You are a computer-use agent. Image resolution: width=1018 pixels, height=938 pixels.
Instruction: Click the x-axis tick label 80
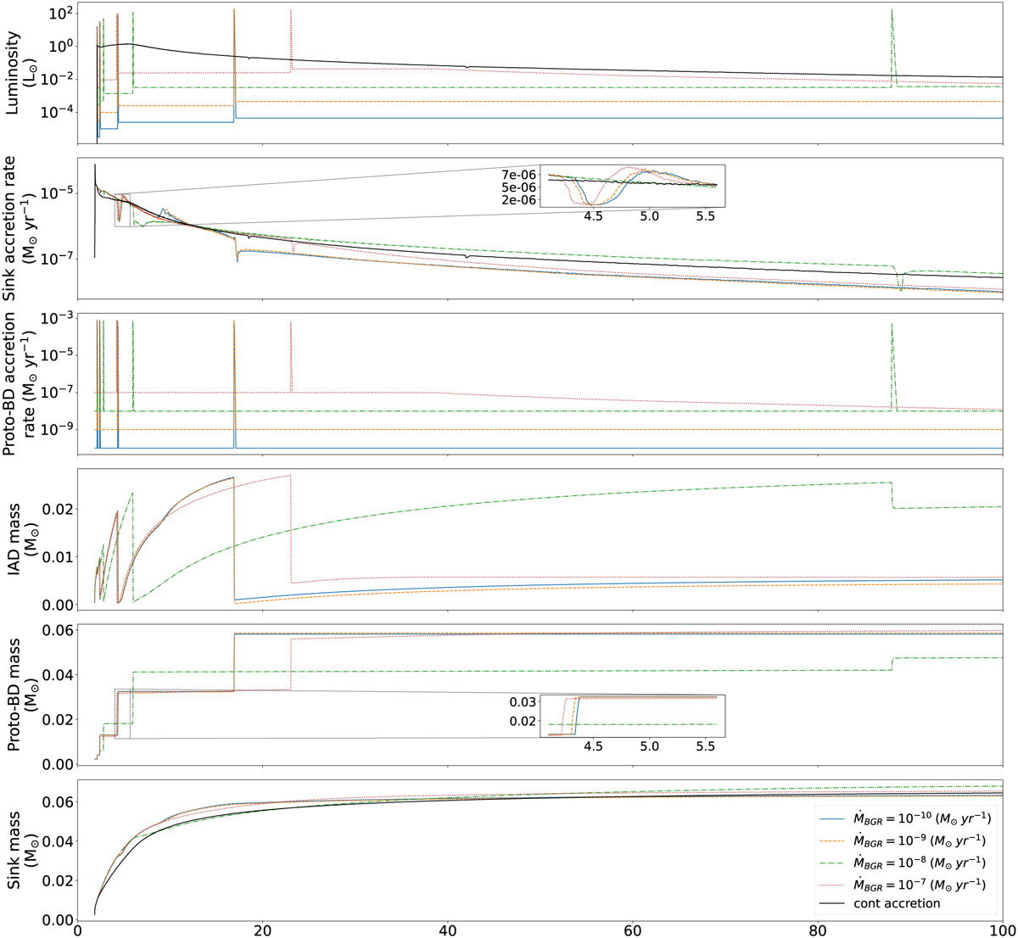817,928
